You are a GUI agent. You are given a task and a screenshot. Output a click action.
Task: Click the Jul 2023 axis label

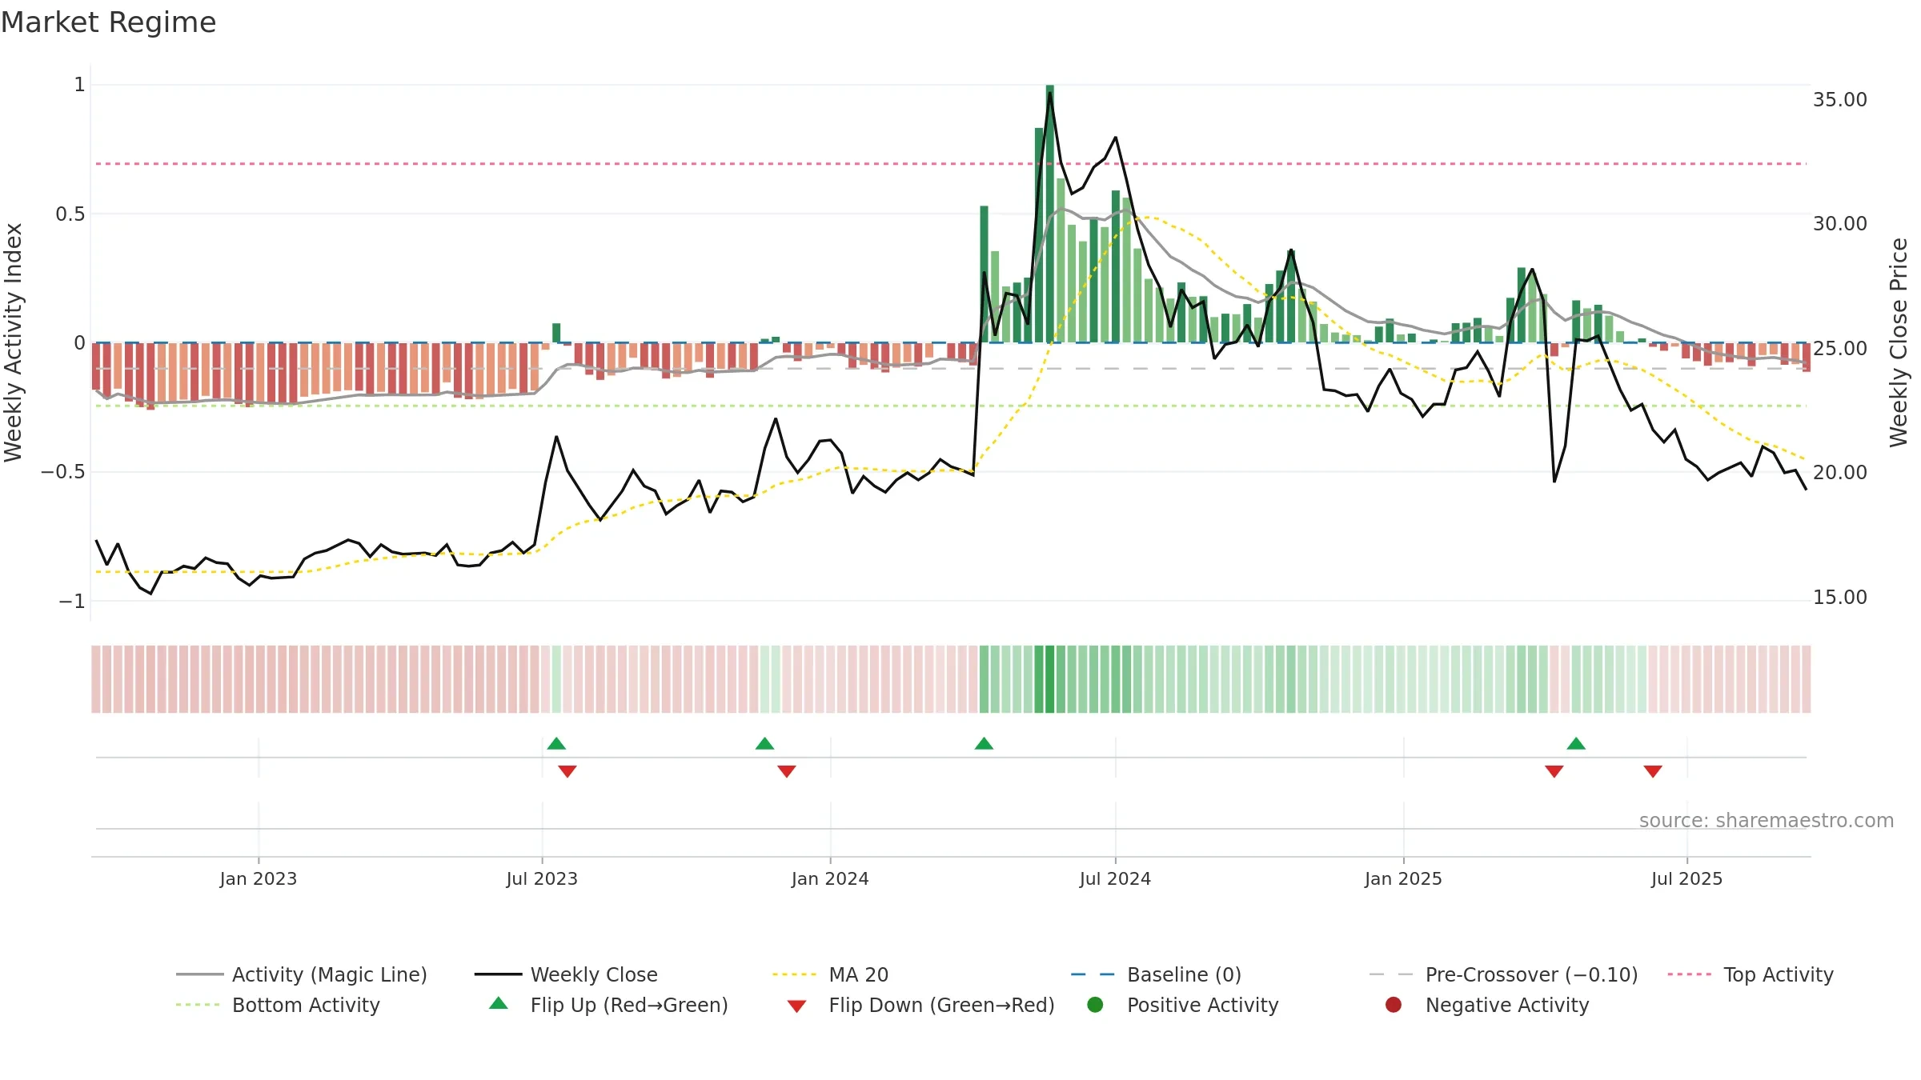[x=542, y=879]
